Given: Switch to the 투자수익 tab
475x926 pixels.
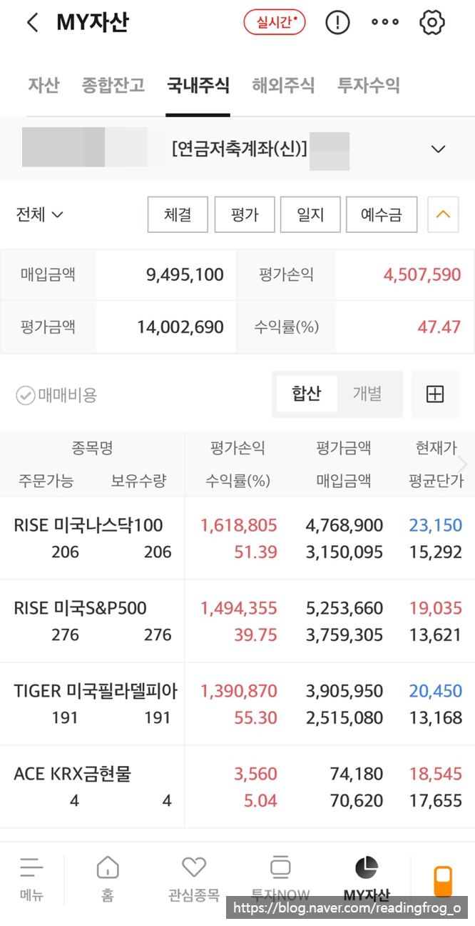Looking at the screenshot, I should click(369, 86).
